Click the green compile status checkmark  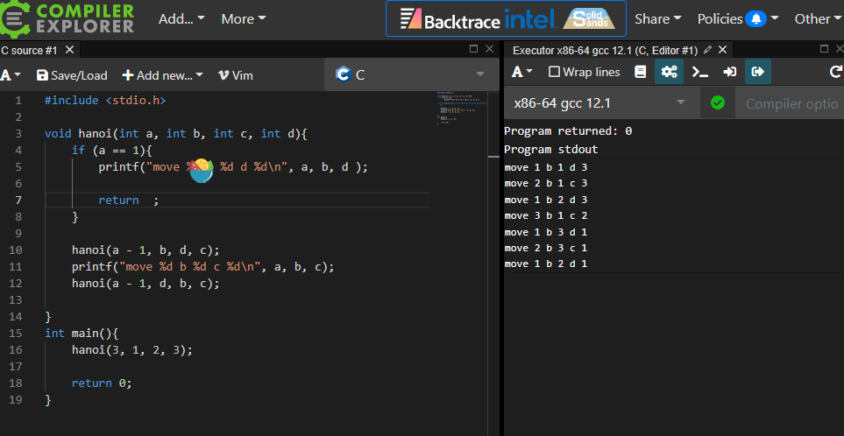718,103
